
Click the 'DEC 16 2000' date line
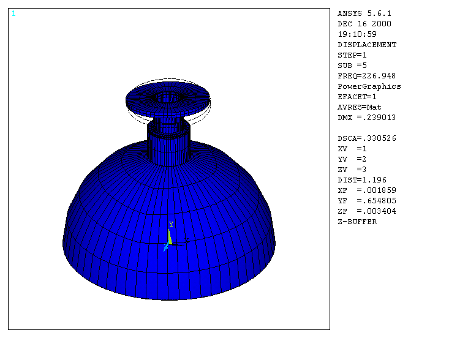pos(364,24)
